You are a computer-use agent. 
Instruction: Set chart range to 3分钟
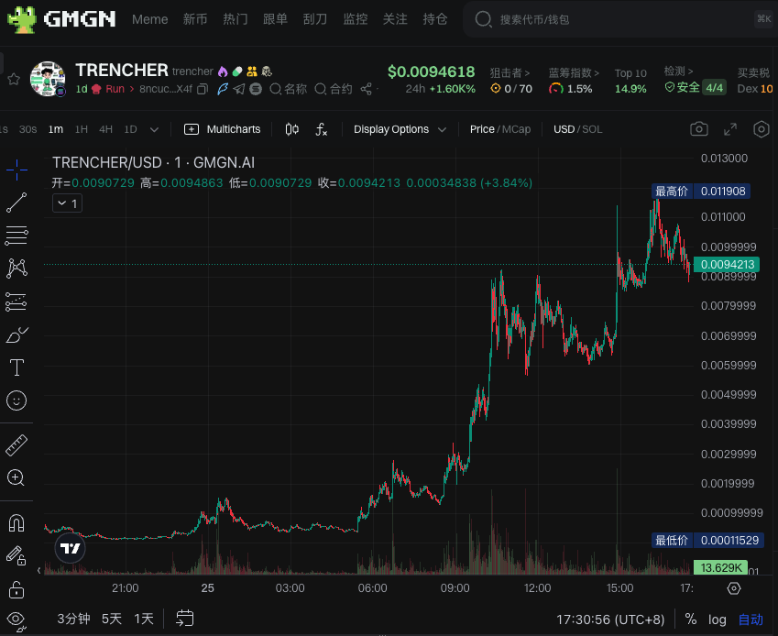(73, 619)
